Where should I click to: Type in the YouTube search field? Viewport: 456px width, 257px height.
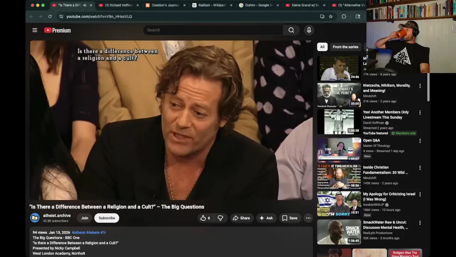click(213, 30)
